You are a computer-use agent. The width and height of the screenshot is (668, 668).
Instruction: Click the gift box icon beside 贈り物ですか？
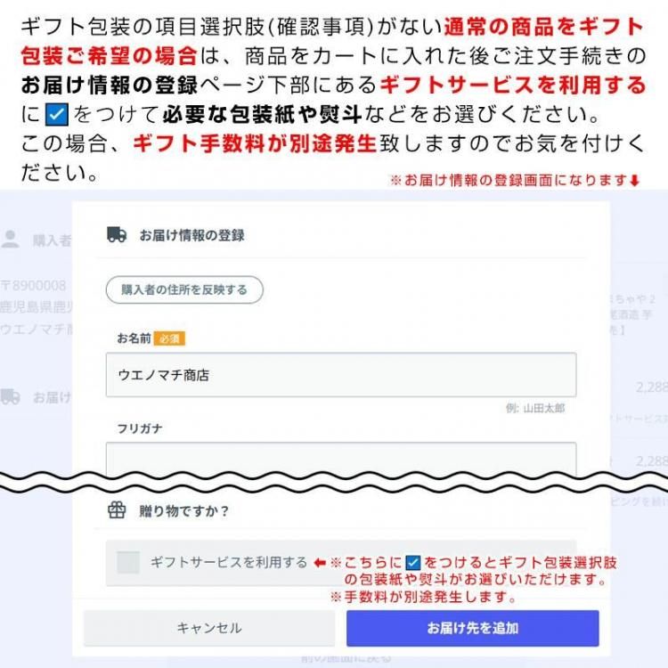tap(117, 510)
